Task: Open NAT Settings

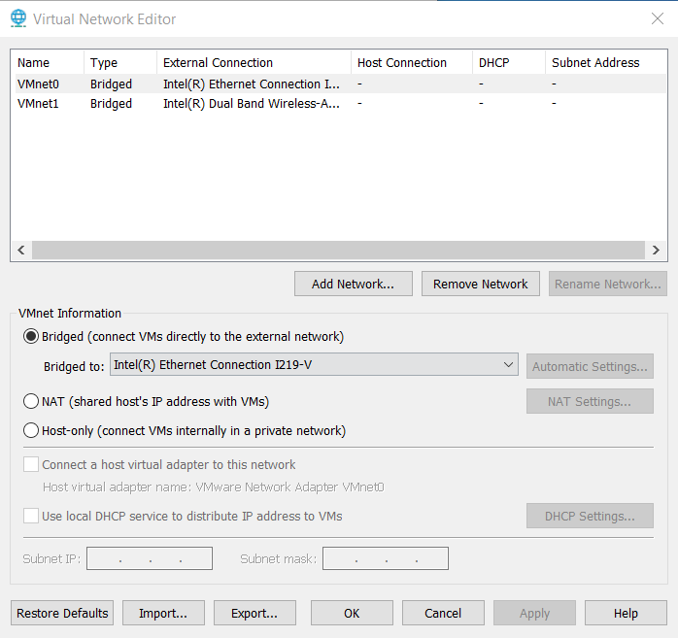Action: [590, 402]
